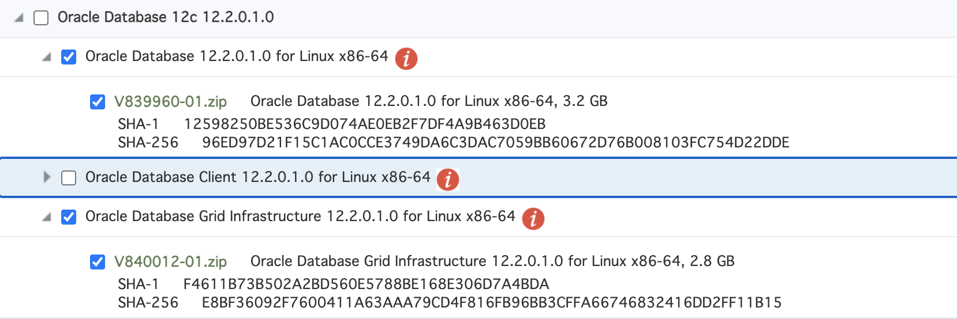
Task: Collapse the Grid Infrastructure row
Action: (x=47, y=217)
